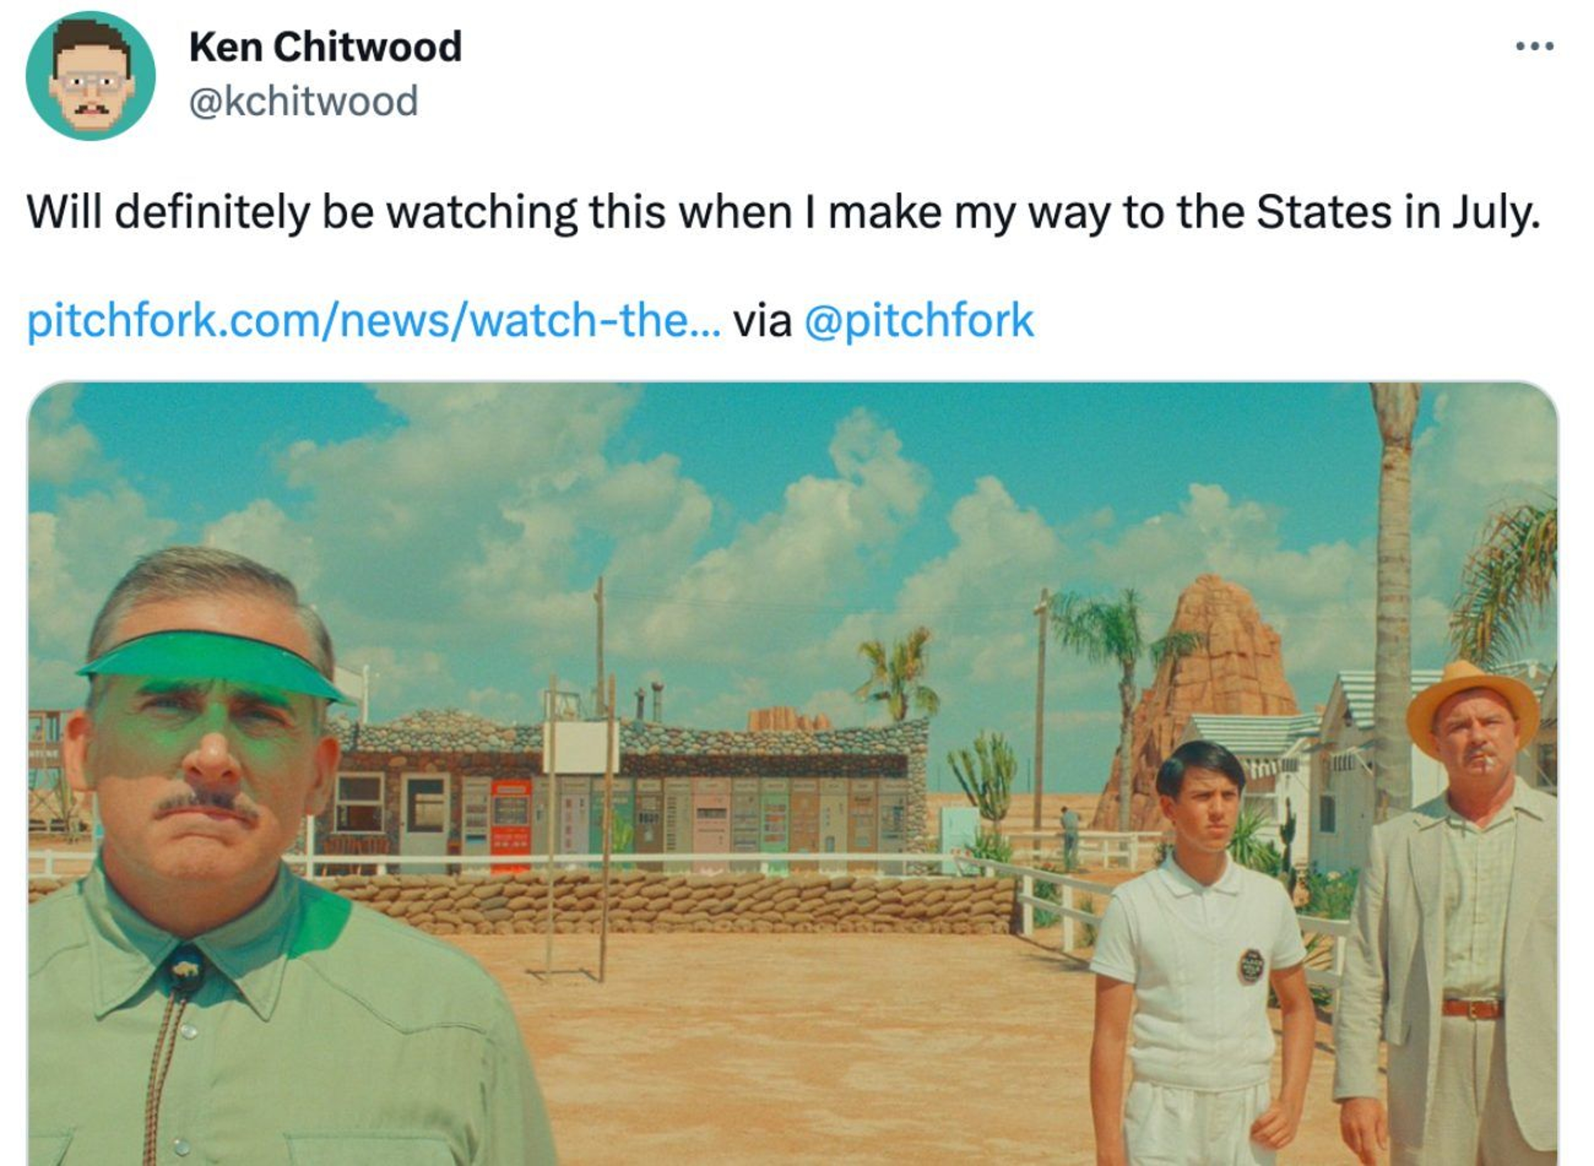Click the round badge on the white shirt
The image size is (1594, 1166).
tap(1250, 966)
